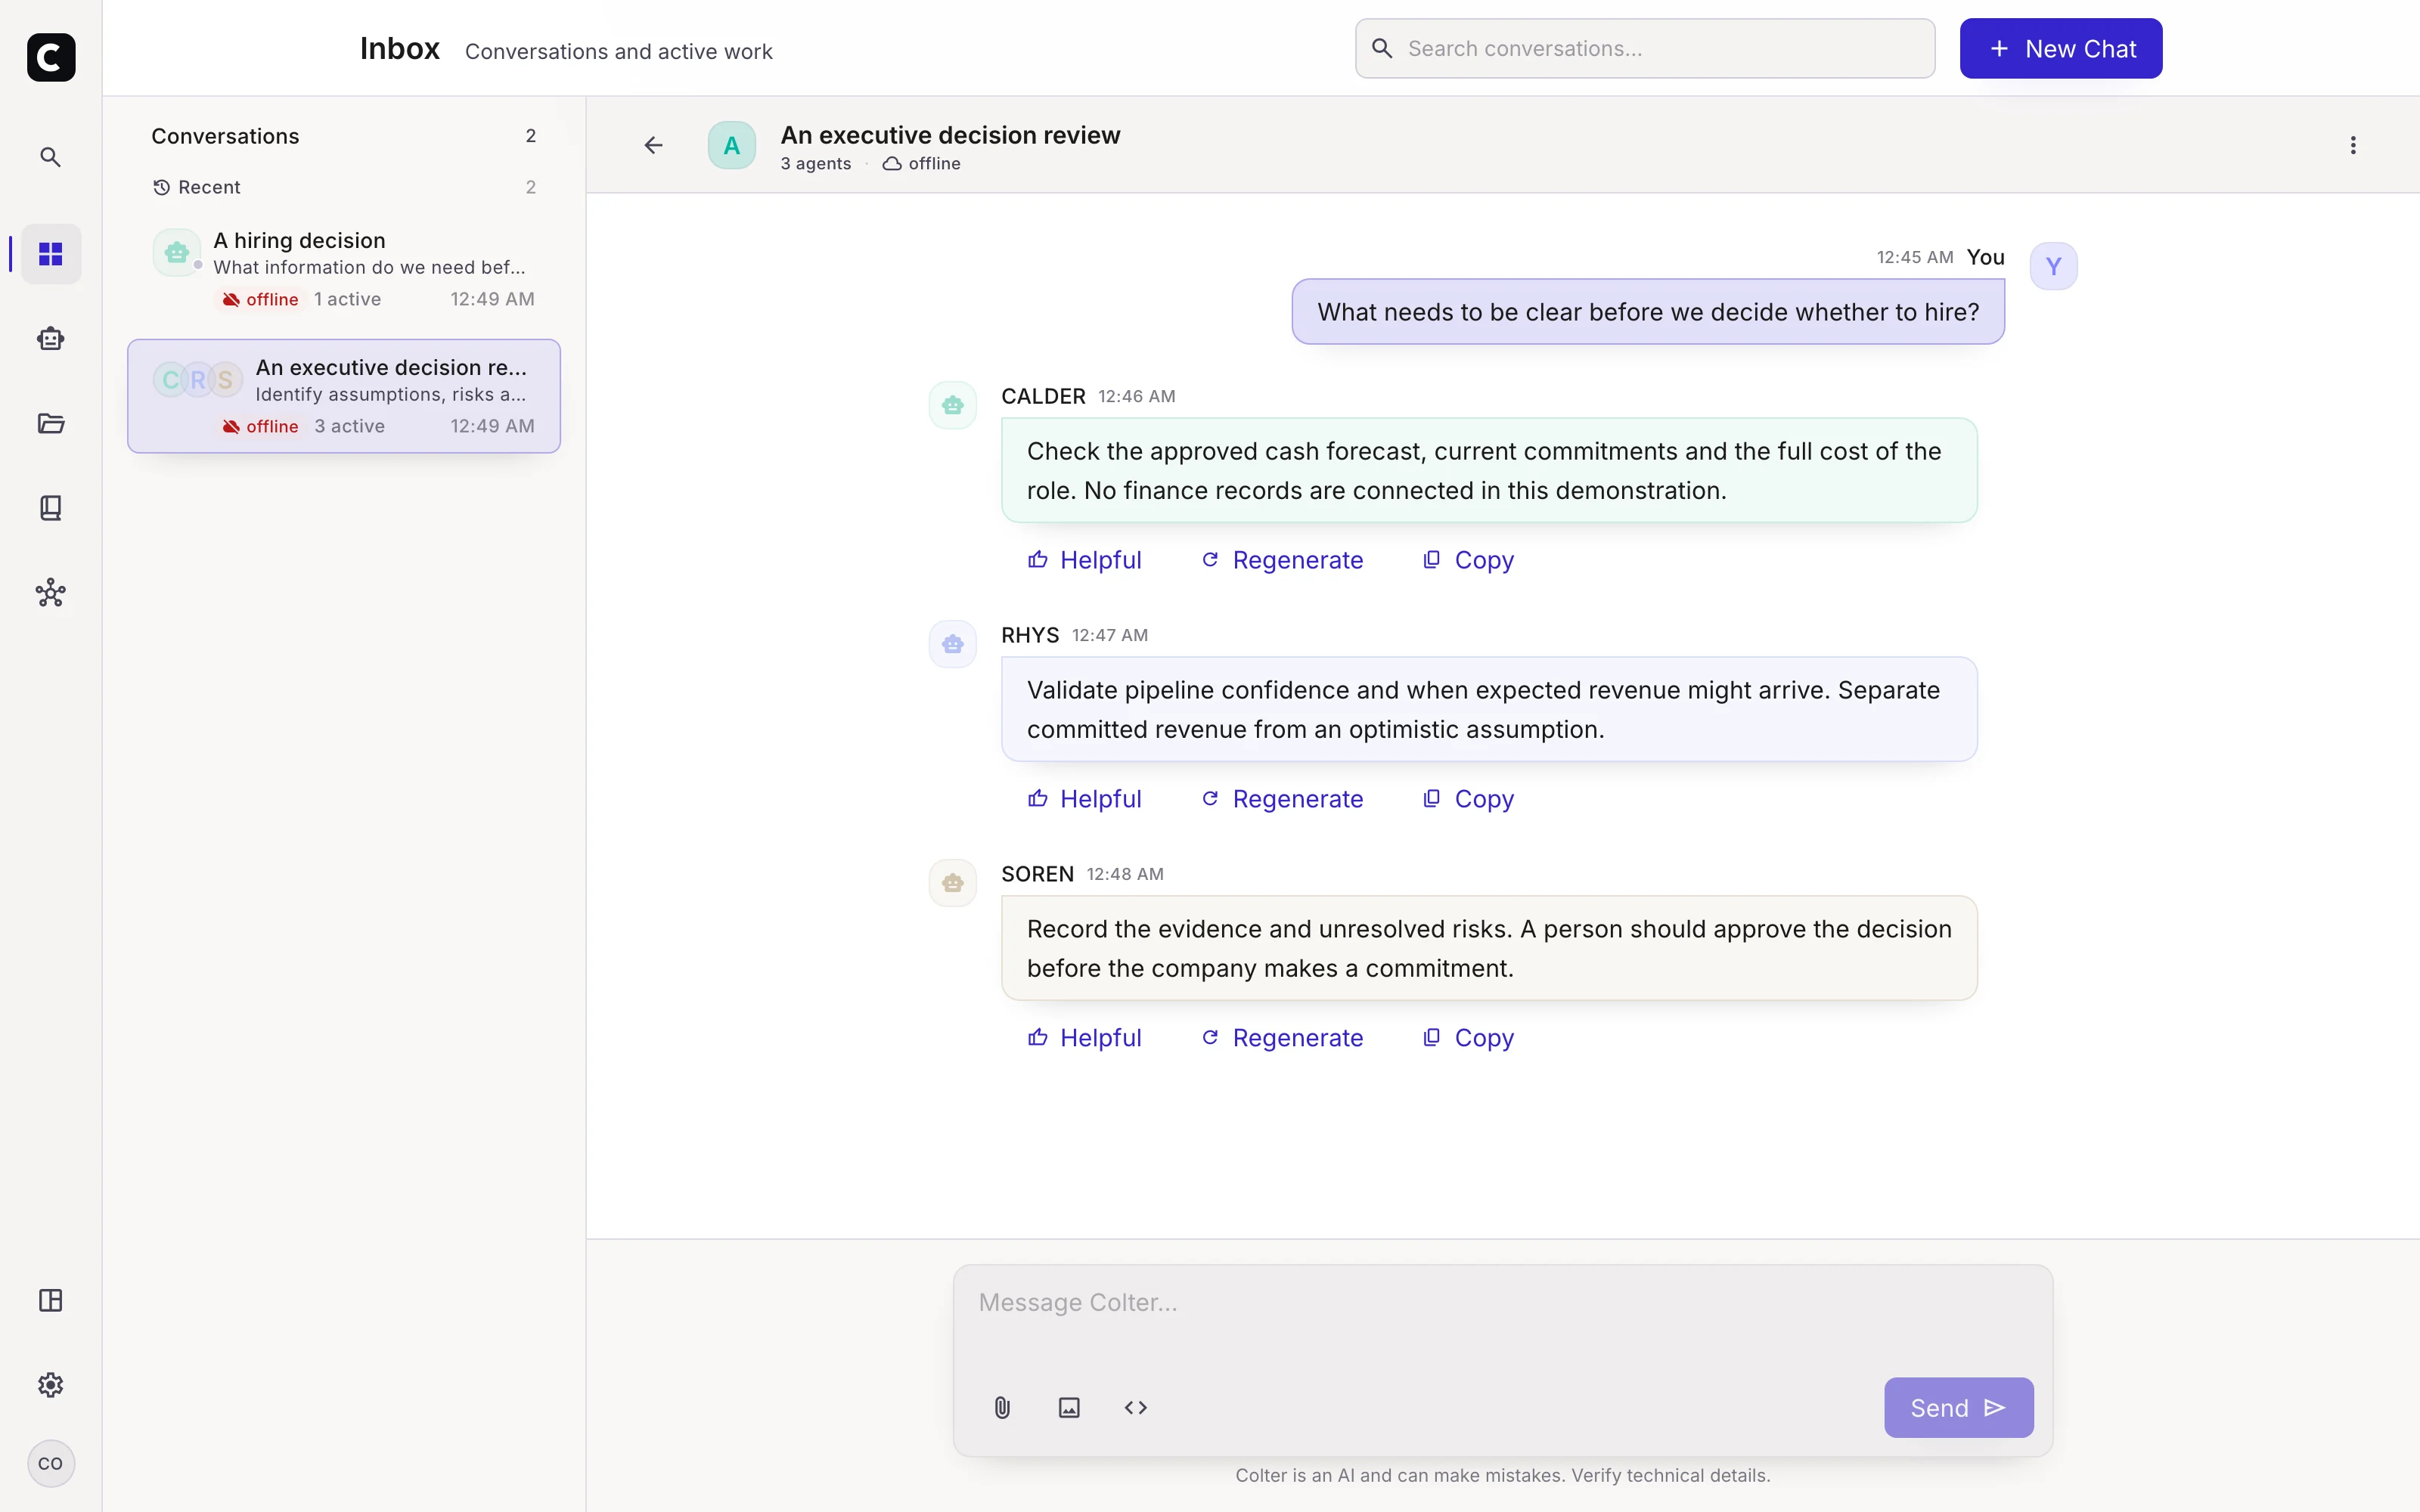Click SOREN's agent avatar icon
The height and width of the screenshot is (1512, 2420).
953,883
